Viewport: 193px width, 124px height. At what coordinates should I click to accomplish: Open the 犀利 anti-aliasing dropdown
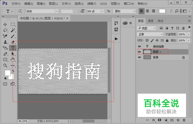[124, 11]
